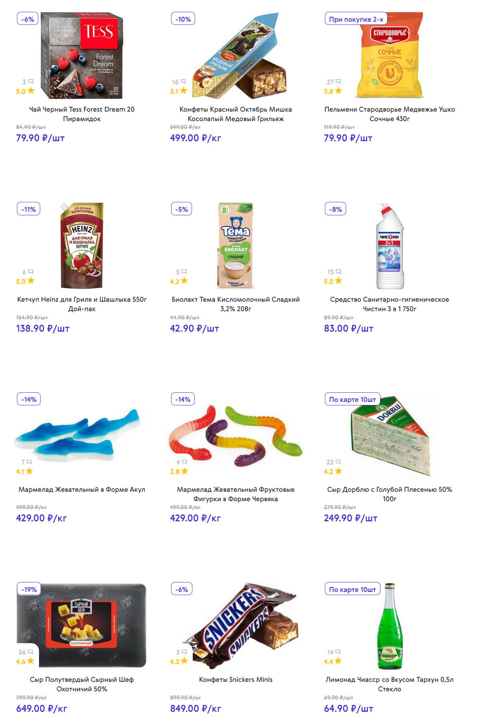Click the star rating on Дорблю cheese

pos(338,471)
